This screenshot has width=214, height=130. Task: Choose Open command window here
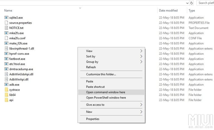[x=106, y=92]
